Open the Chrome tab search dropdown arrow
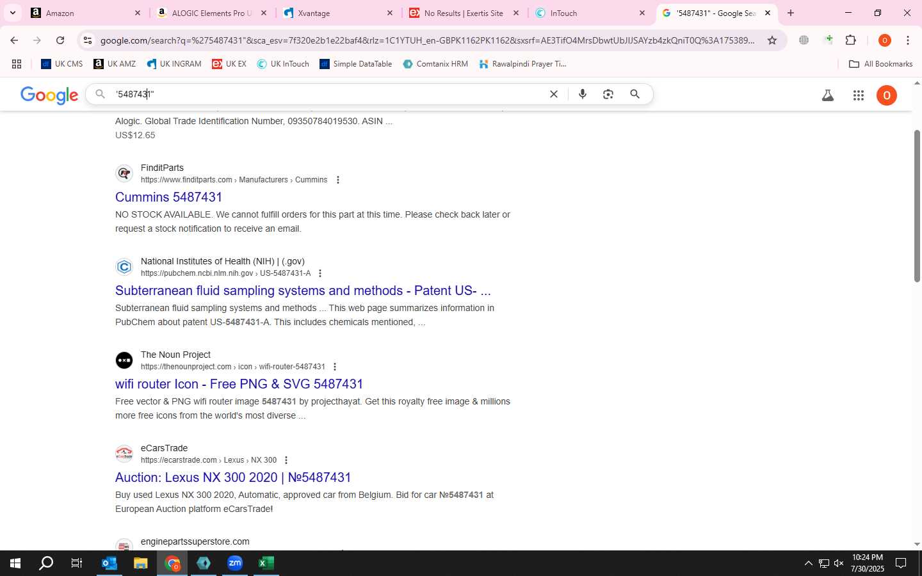 tap(12, 13)
